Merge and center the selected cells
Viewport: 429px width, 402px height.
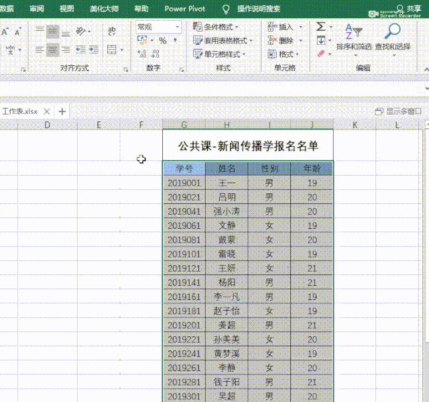111,50
